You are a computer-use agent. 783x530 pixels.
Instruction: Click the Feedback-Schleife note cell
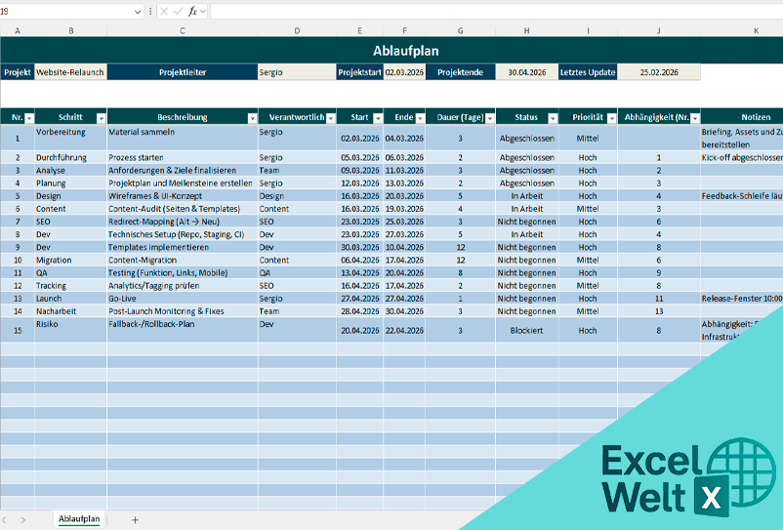(x=742, y=196)
